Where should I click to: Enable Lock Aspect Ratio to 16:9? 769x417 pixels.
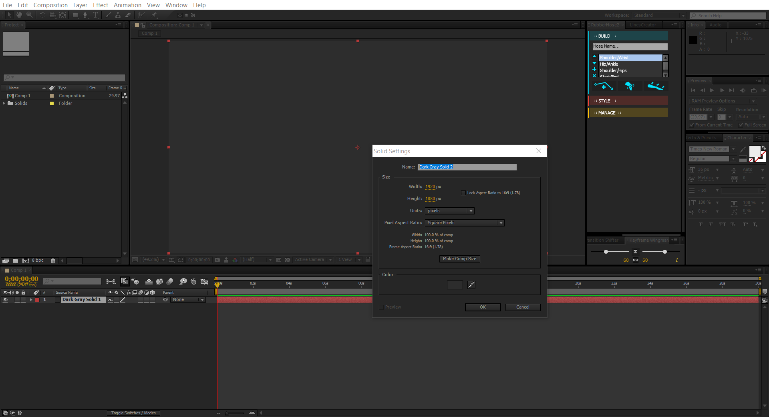coord(463,192)
